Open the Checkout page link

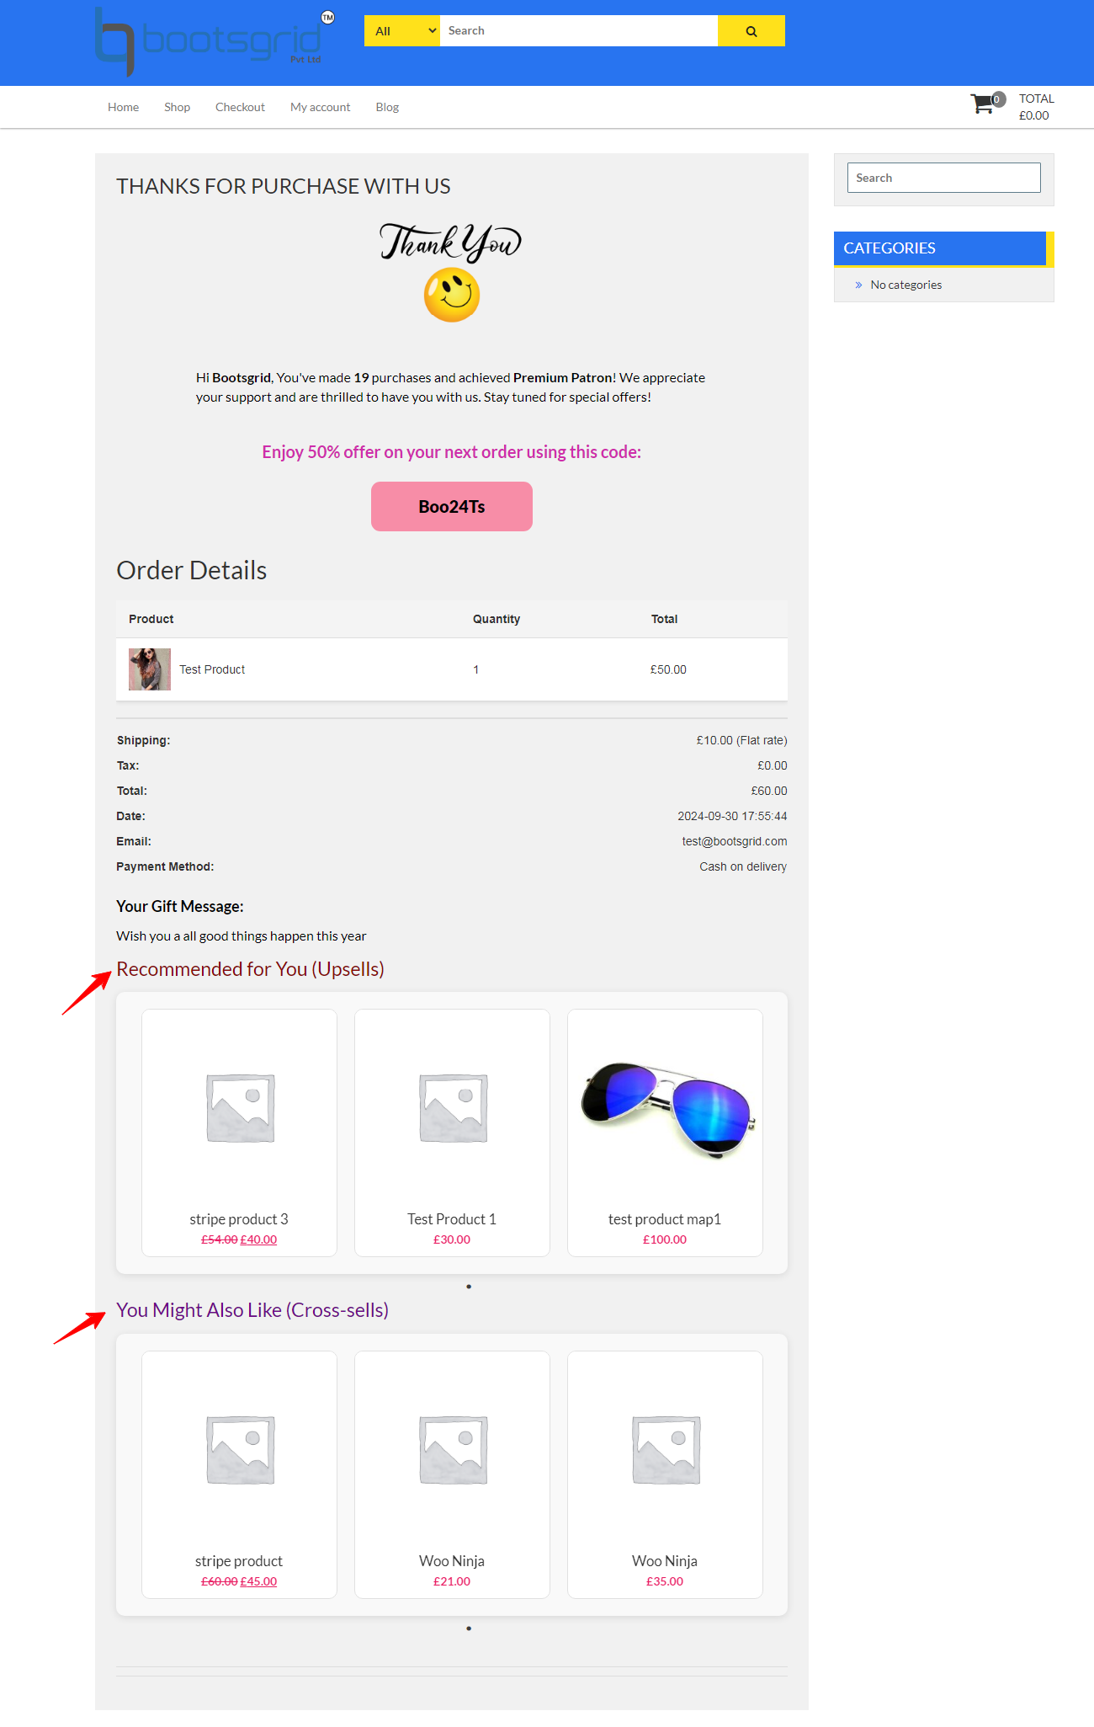pyautogui.click(x=240, y=107)
